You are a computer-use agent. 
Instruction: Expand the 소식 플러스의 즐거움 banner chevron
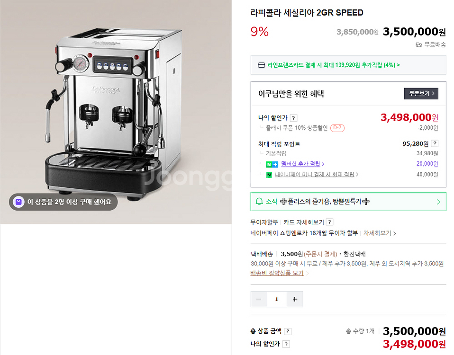coord(438,202)
